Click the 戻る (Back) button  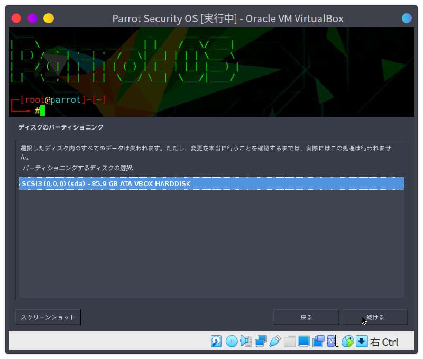pyautogui.click(x=306, y=317)
